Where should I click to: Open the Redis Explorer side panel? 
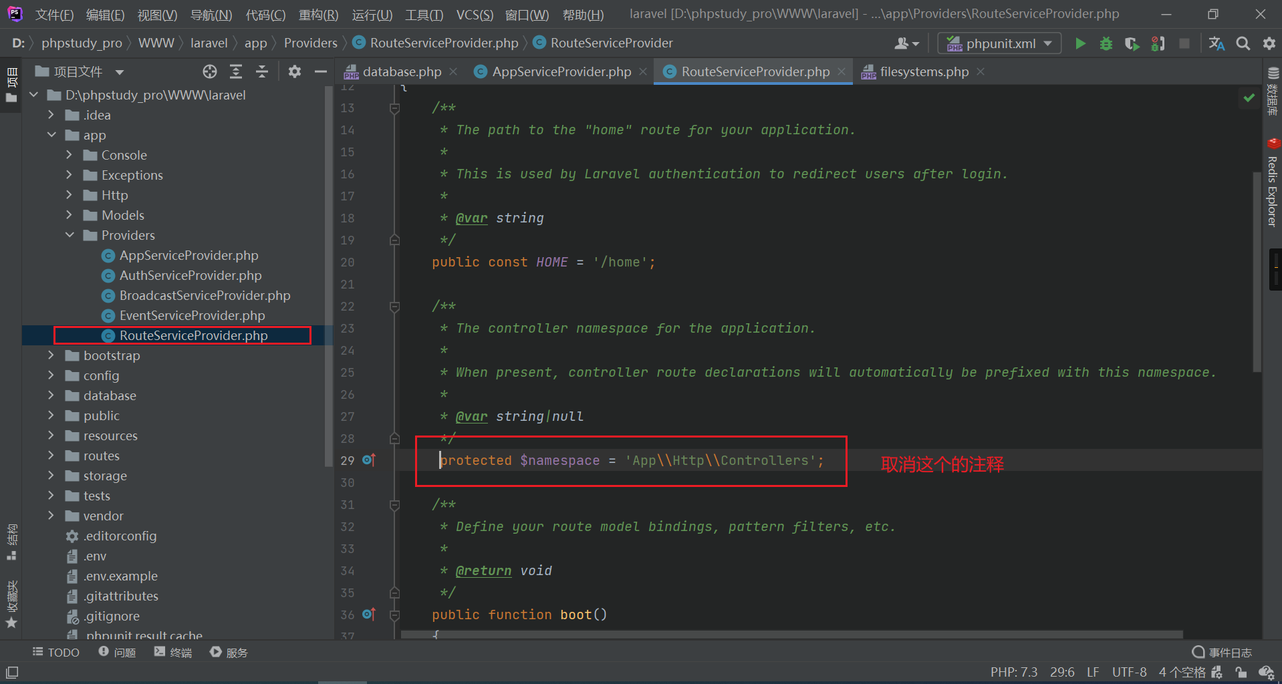tap(1273, 183)
